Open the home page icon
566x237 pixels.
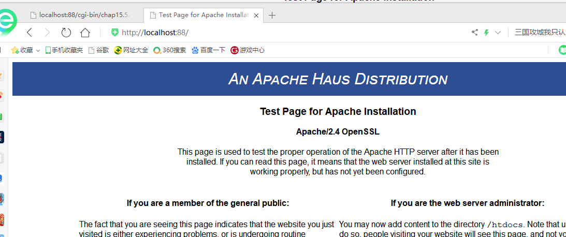point(85,33)
